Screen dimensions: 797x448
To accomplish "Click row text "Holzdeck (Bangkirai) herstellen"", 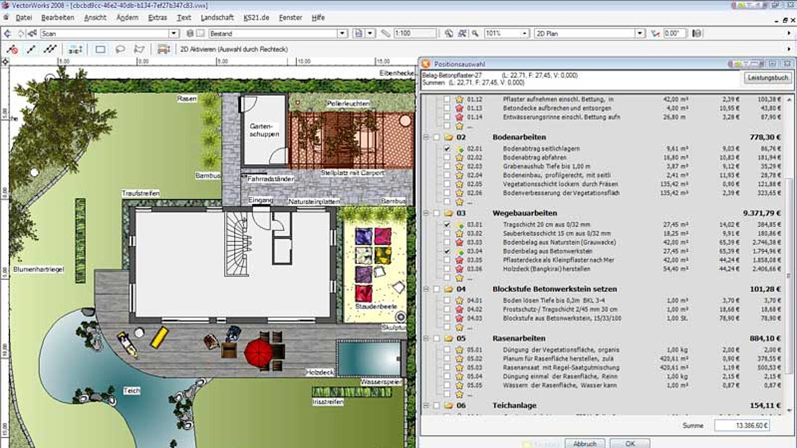I will pos(545,269).
